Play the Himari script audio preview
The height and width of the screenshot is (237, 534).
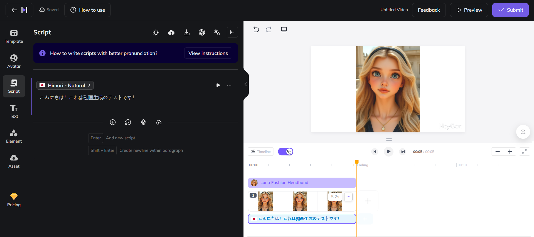218,85
